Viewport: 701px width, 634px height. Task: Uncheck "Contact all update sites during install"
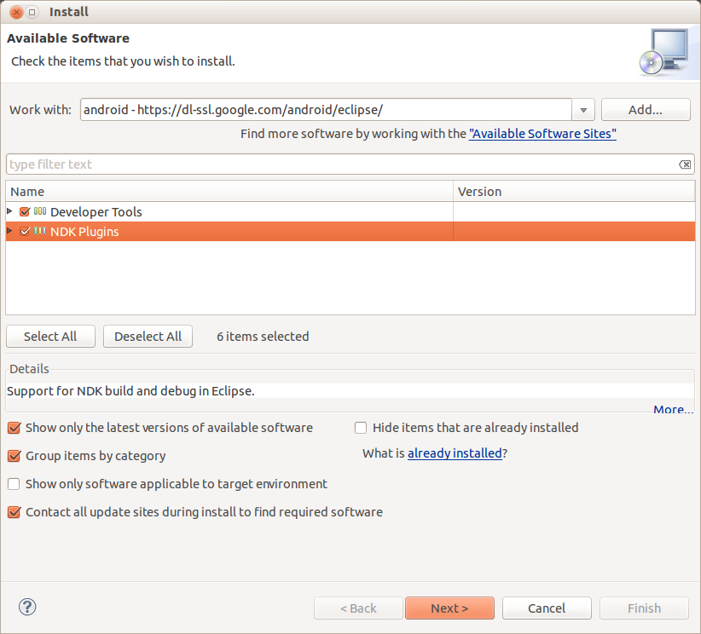[x=13, y=511]
